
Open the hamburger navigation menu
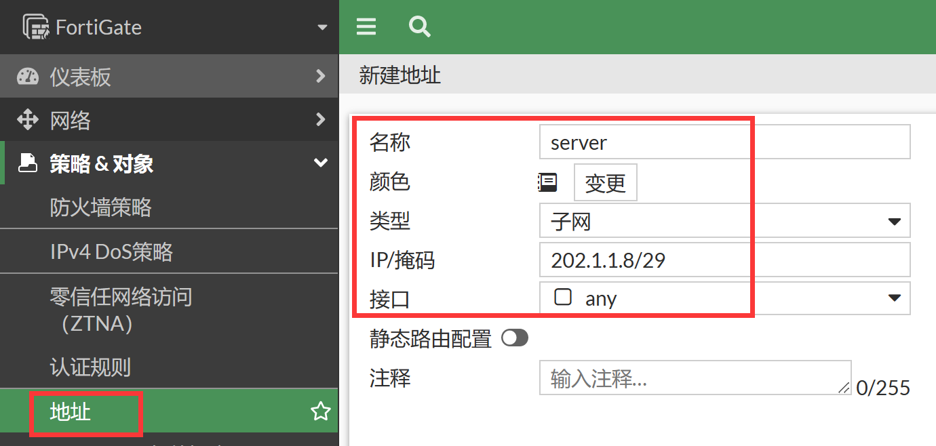tap(366, 26)
